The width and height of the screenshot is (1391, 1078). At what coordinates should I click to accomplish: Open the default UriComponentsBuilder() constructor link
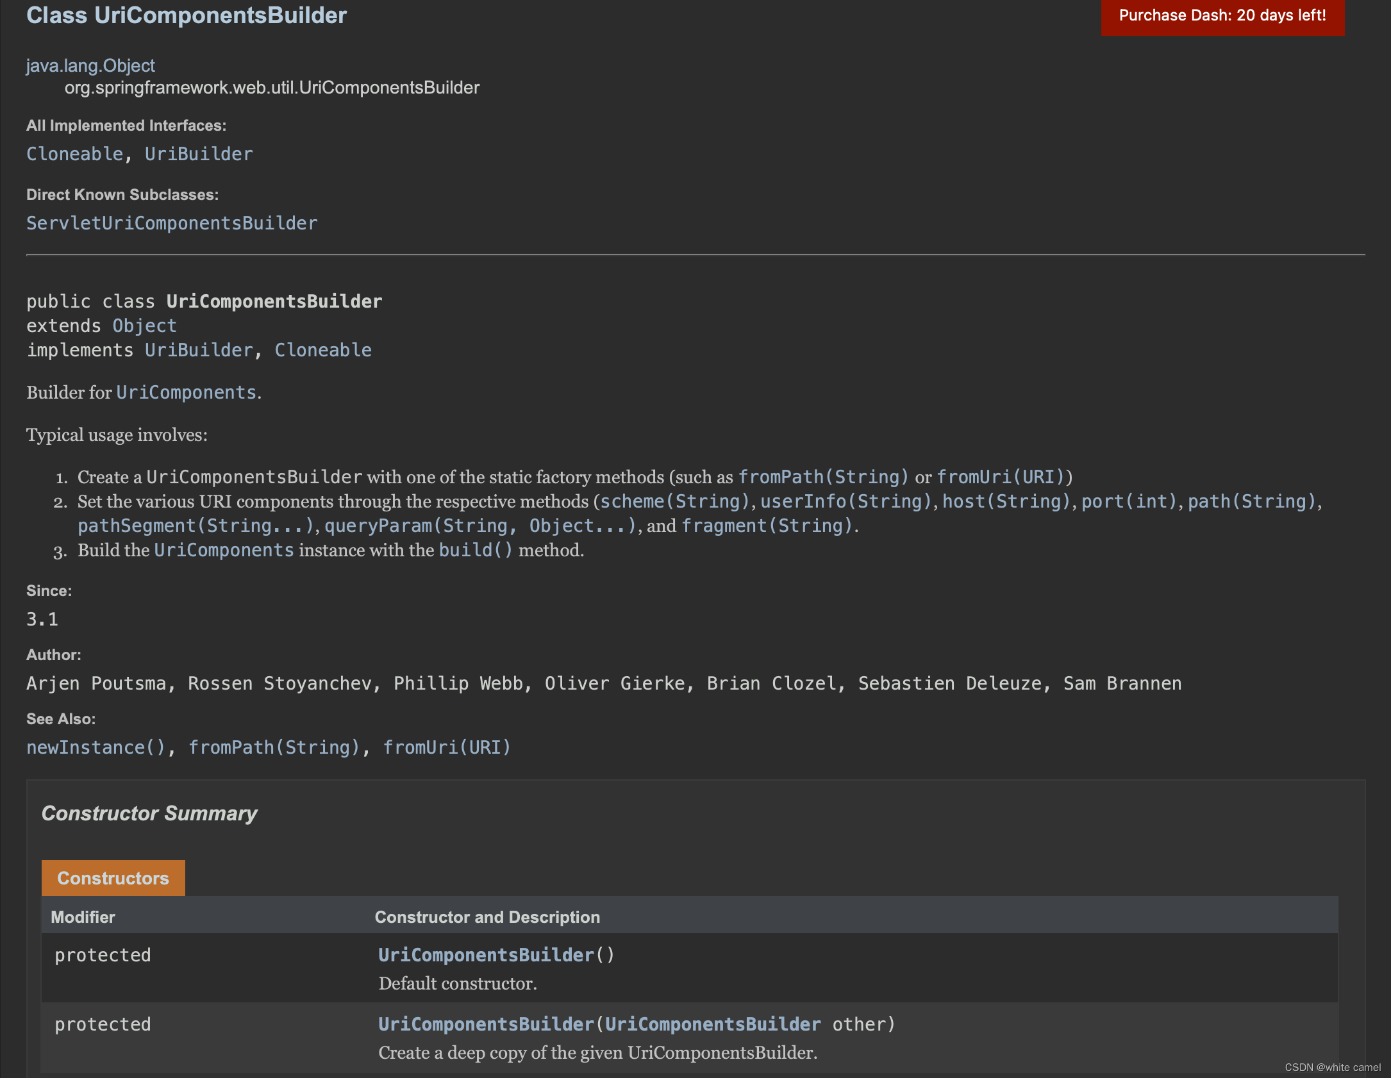click(486, 955)
